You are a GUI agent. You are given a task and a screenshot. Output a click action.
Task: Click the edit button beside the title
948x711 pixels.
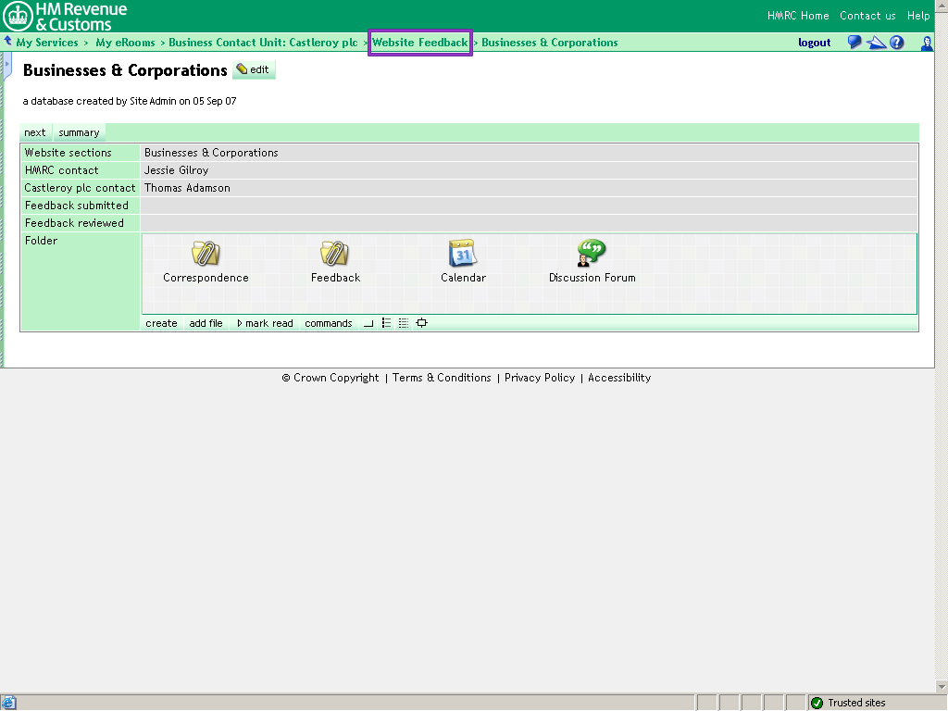click(x=254, y=70)
